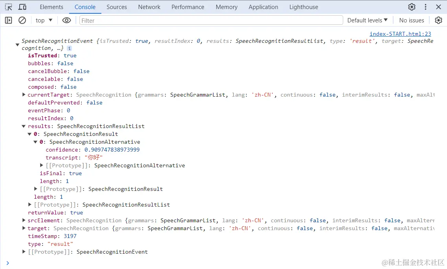Open the Default levels dropdown
This screenshot has width=447, height=269.
pyautogui.click(x=368, y=20)
